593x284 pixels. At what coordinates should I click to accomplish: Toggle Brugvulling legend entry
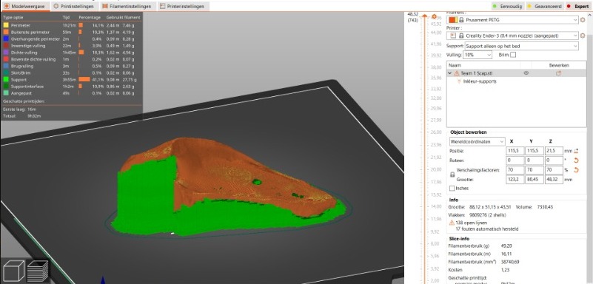[x=19, y=66]
